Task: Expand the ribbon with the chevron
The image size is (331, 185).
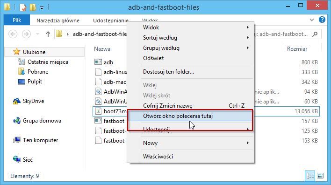Action: click(312, 20)
